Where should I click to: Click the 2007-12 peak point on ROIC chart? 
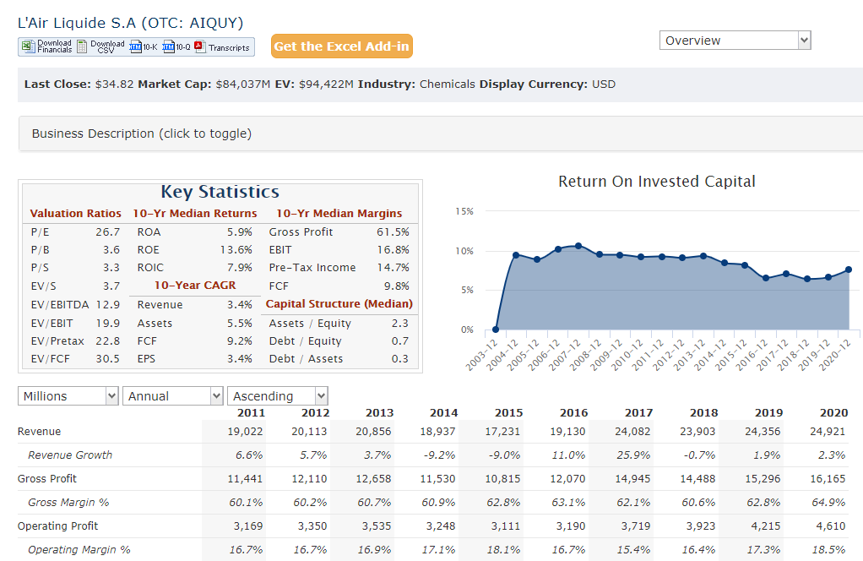578,246
